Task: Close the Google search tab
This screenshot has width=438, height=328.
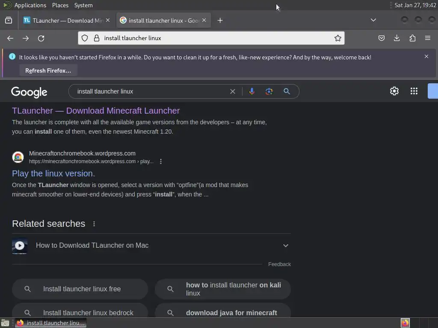Action: (x=204, y=20)
